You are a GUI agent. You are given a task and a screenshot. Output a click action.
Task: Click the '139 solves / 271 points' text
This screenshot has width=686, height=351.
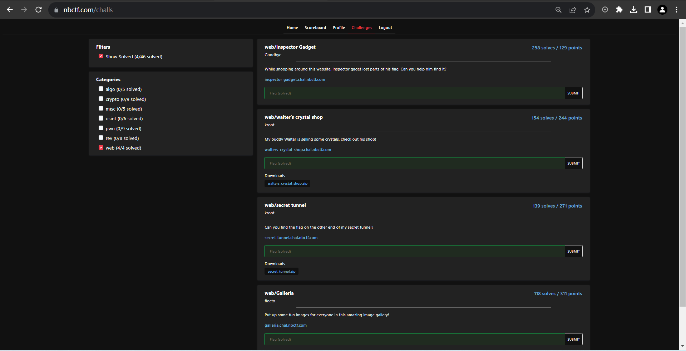[x=557, y=206]
